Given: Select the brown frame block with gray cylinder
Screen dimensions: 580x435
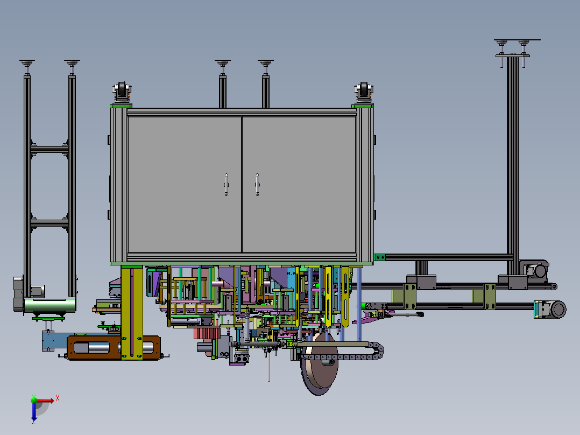Looking at the screenshot, I should [x=113, y=348].
